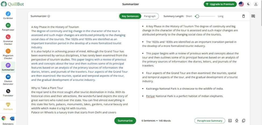Screen dimensions: 262x125
Task: Click the Summarizer info icon
Action: [x=49, y=16]
